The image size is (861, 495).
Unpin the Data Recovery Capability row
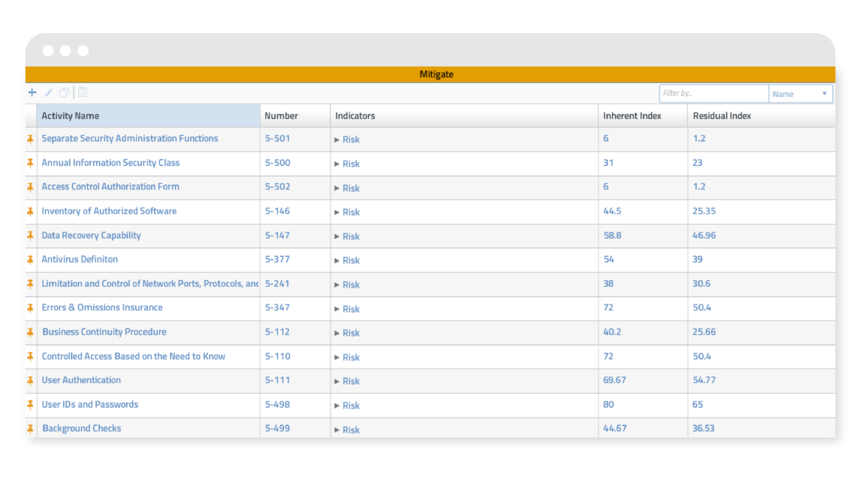coord(29,235)
